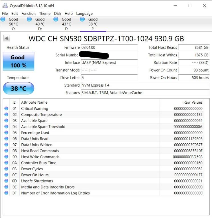Click the Rotation Rate value ---- (SSD)

pos(194,62)
